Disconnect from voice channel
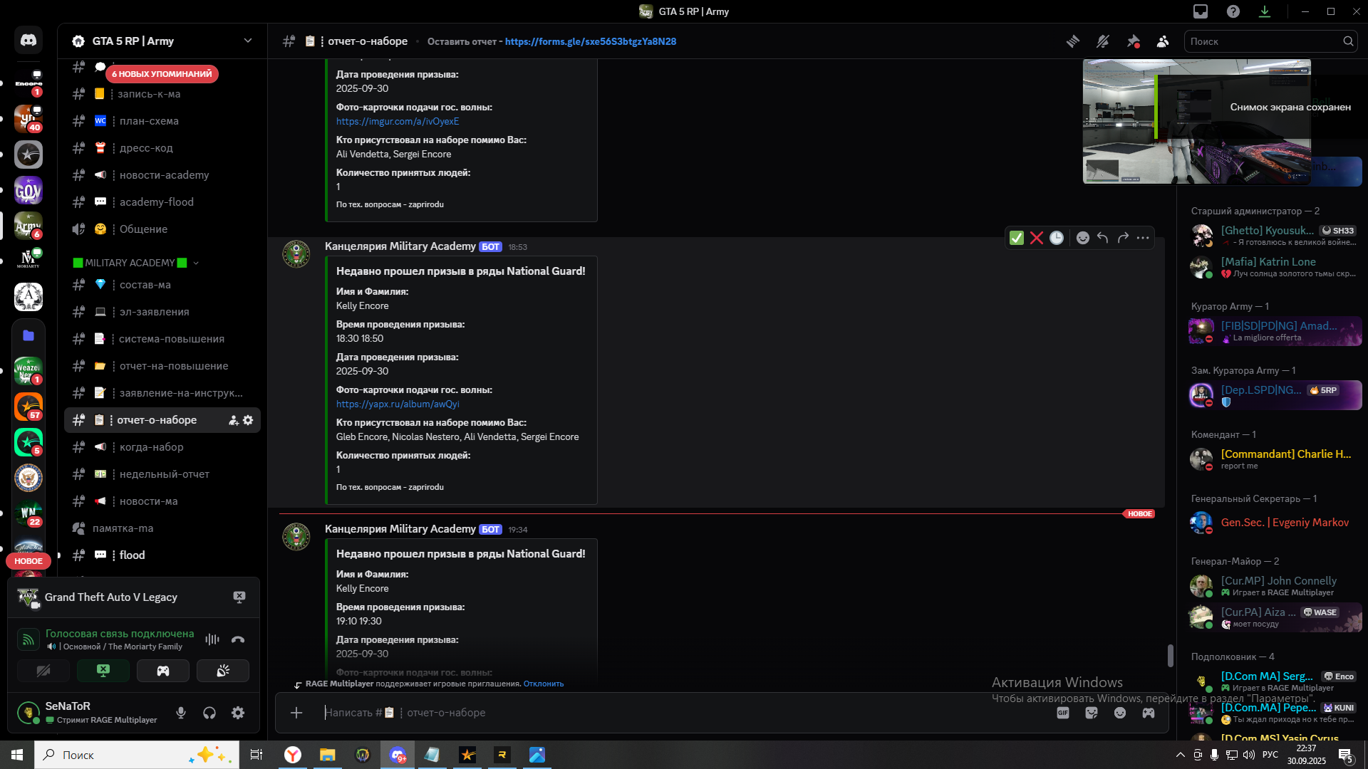Image resolution: width=1368 pixels, height=769 pixels. 238,639
